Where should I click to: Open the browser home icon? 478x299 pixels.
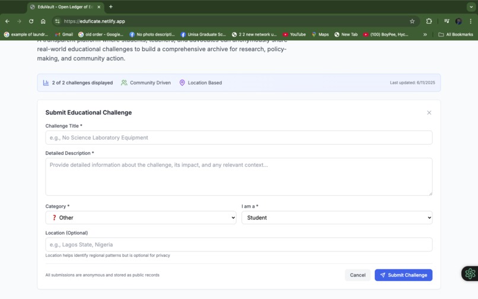tap(43, 21)
